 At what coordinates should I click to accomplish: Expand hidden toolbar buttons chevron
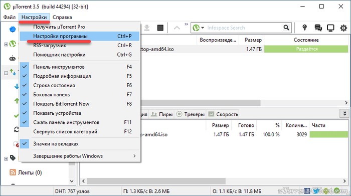click(186, 24)
